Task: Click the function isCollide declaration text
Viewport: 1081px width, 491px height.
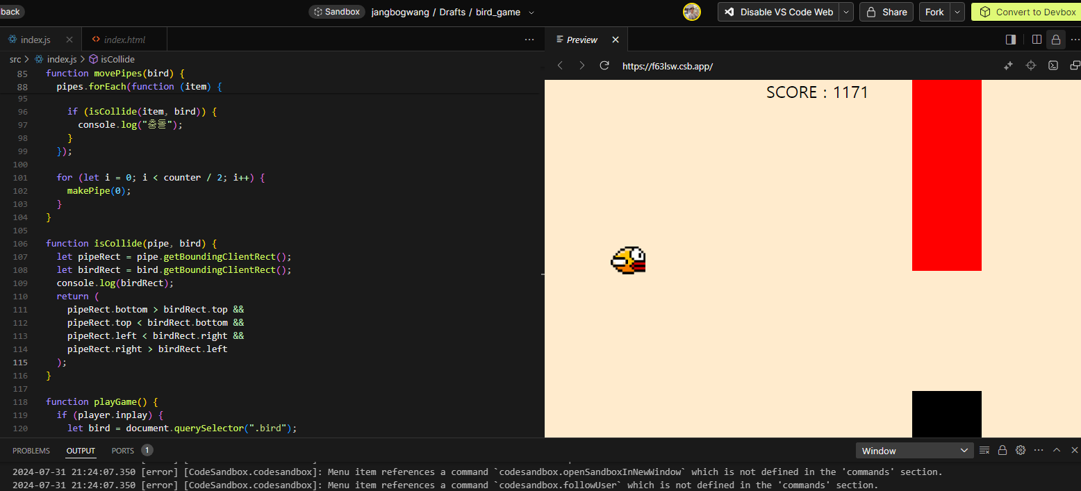Action: tap(131, 243)
